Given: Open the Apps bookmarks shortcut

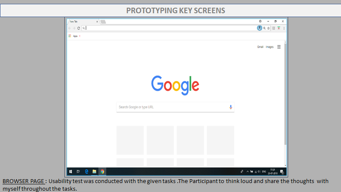Looking at the screenshot, I should tap(73, 36).
